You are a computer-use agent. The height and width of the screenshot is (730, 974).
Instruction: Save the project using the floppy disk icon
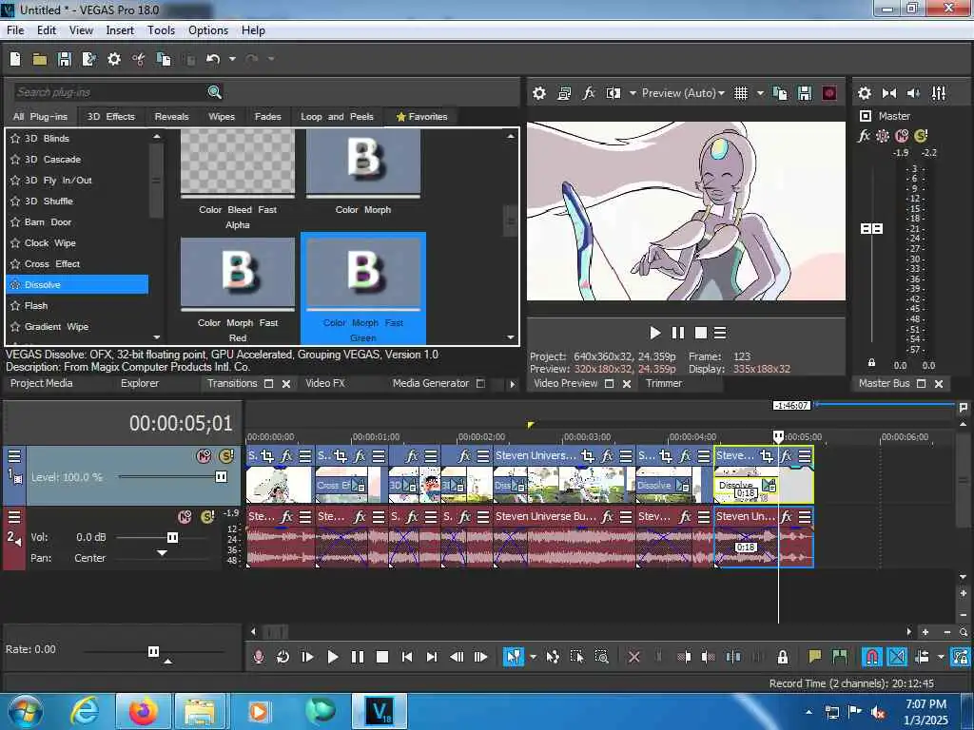tap(65, 59)
